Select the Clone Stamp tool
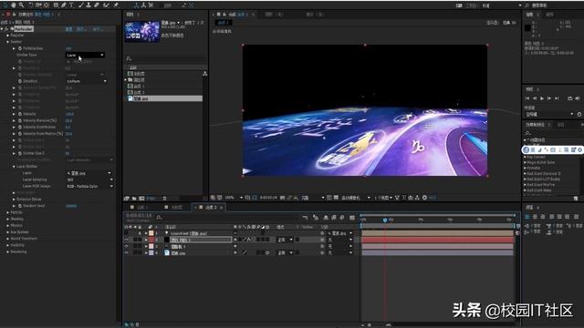The height and width of the screenshot is (328, 584). click(x=89, y=5)
